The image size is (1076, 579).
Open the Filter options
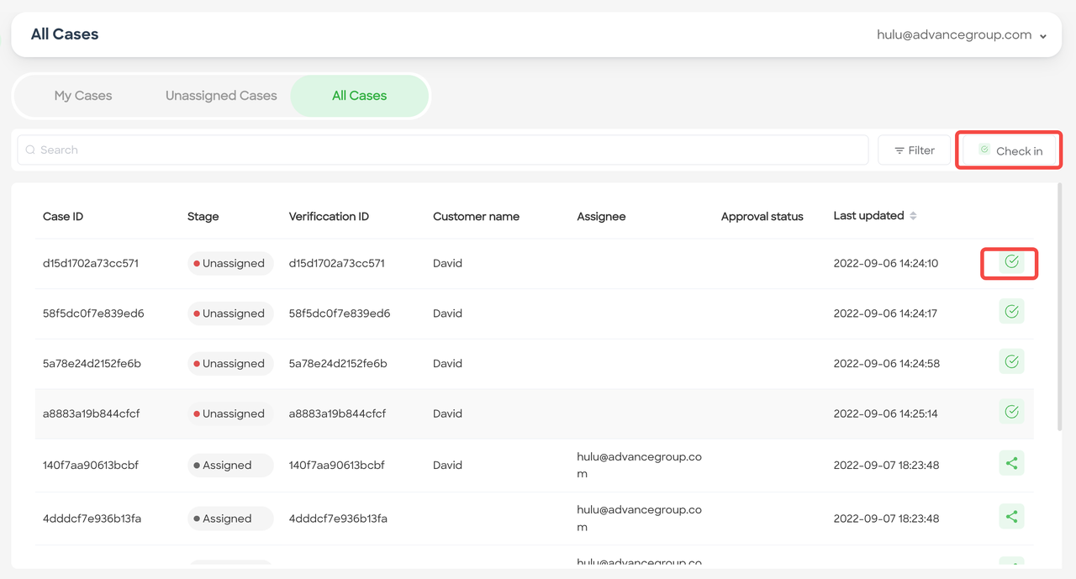click(914, 150)
